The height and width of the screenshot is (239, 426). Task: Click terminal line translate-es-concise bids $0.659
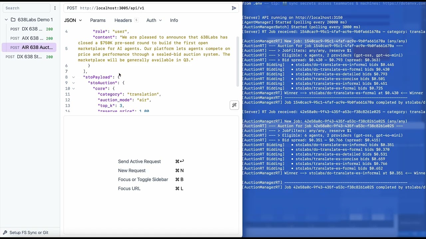tap(314, 159)
